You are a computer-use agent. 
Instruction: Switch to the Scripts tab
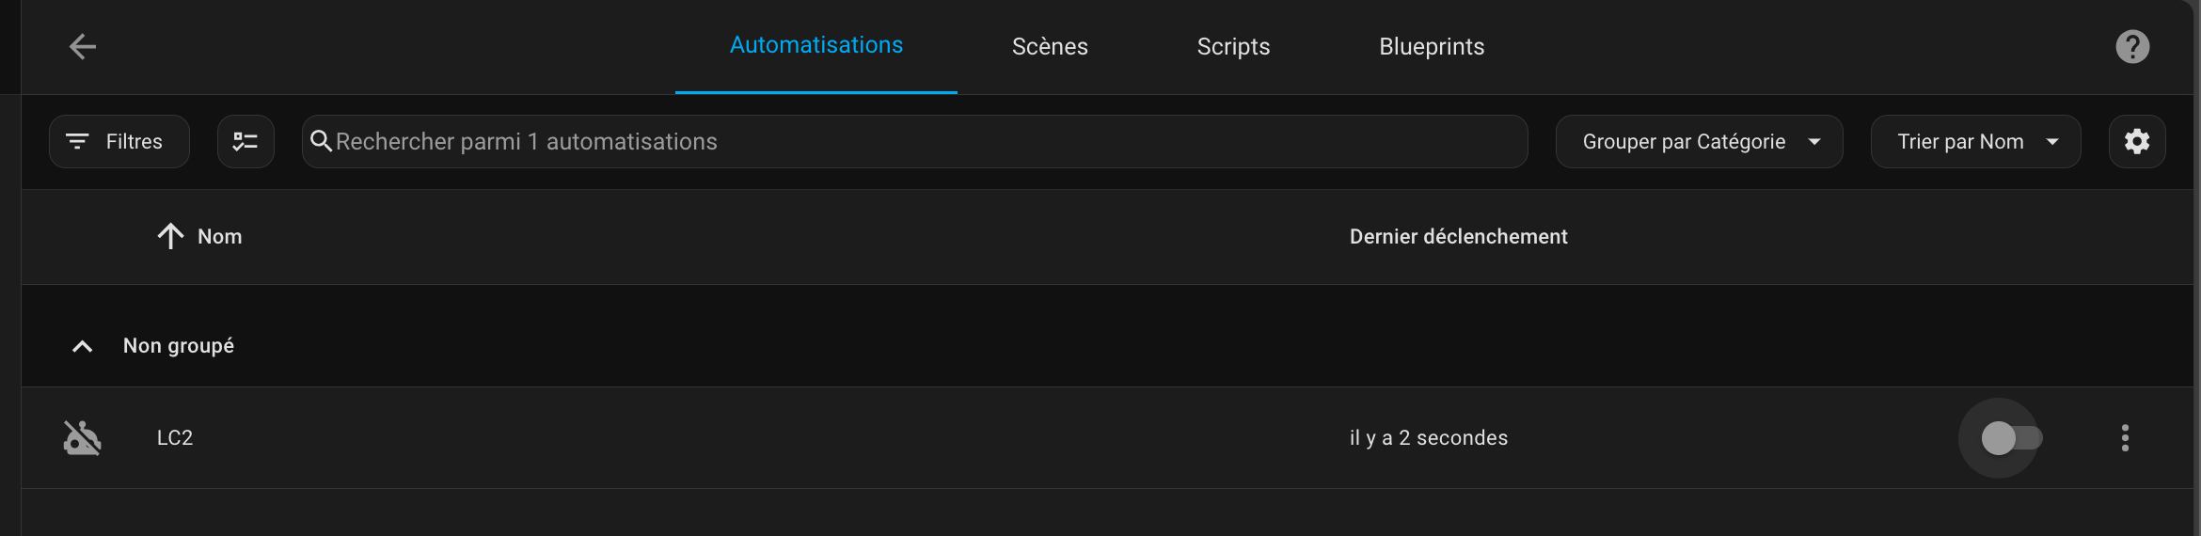(1233, 46)
